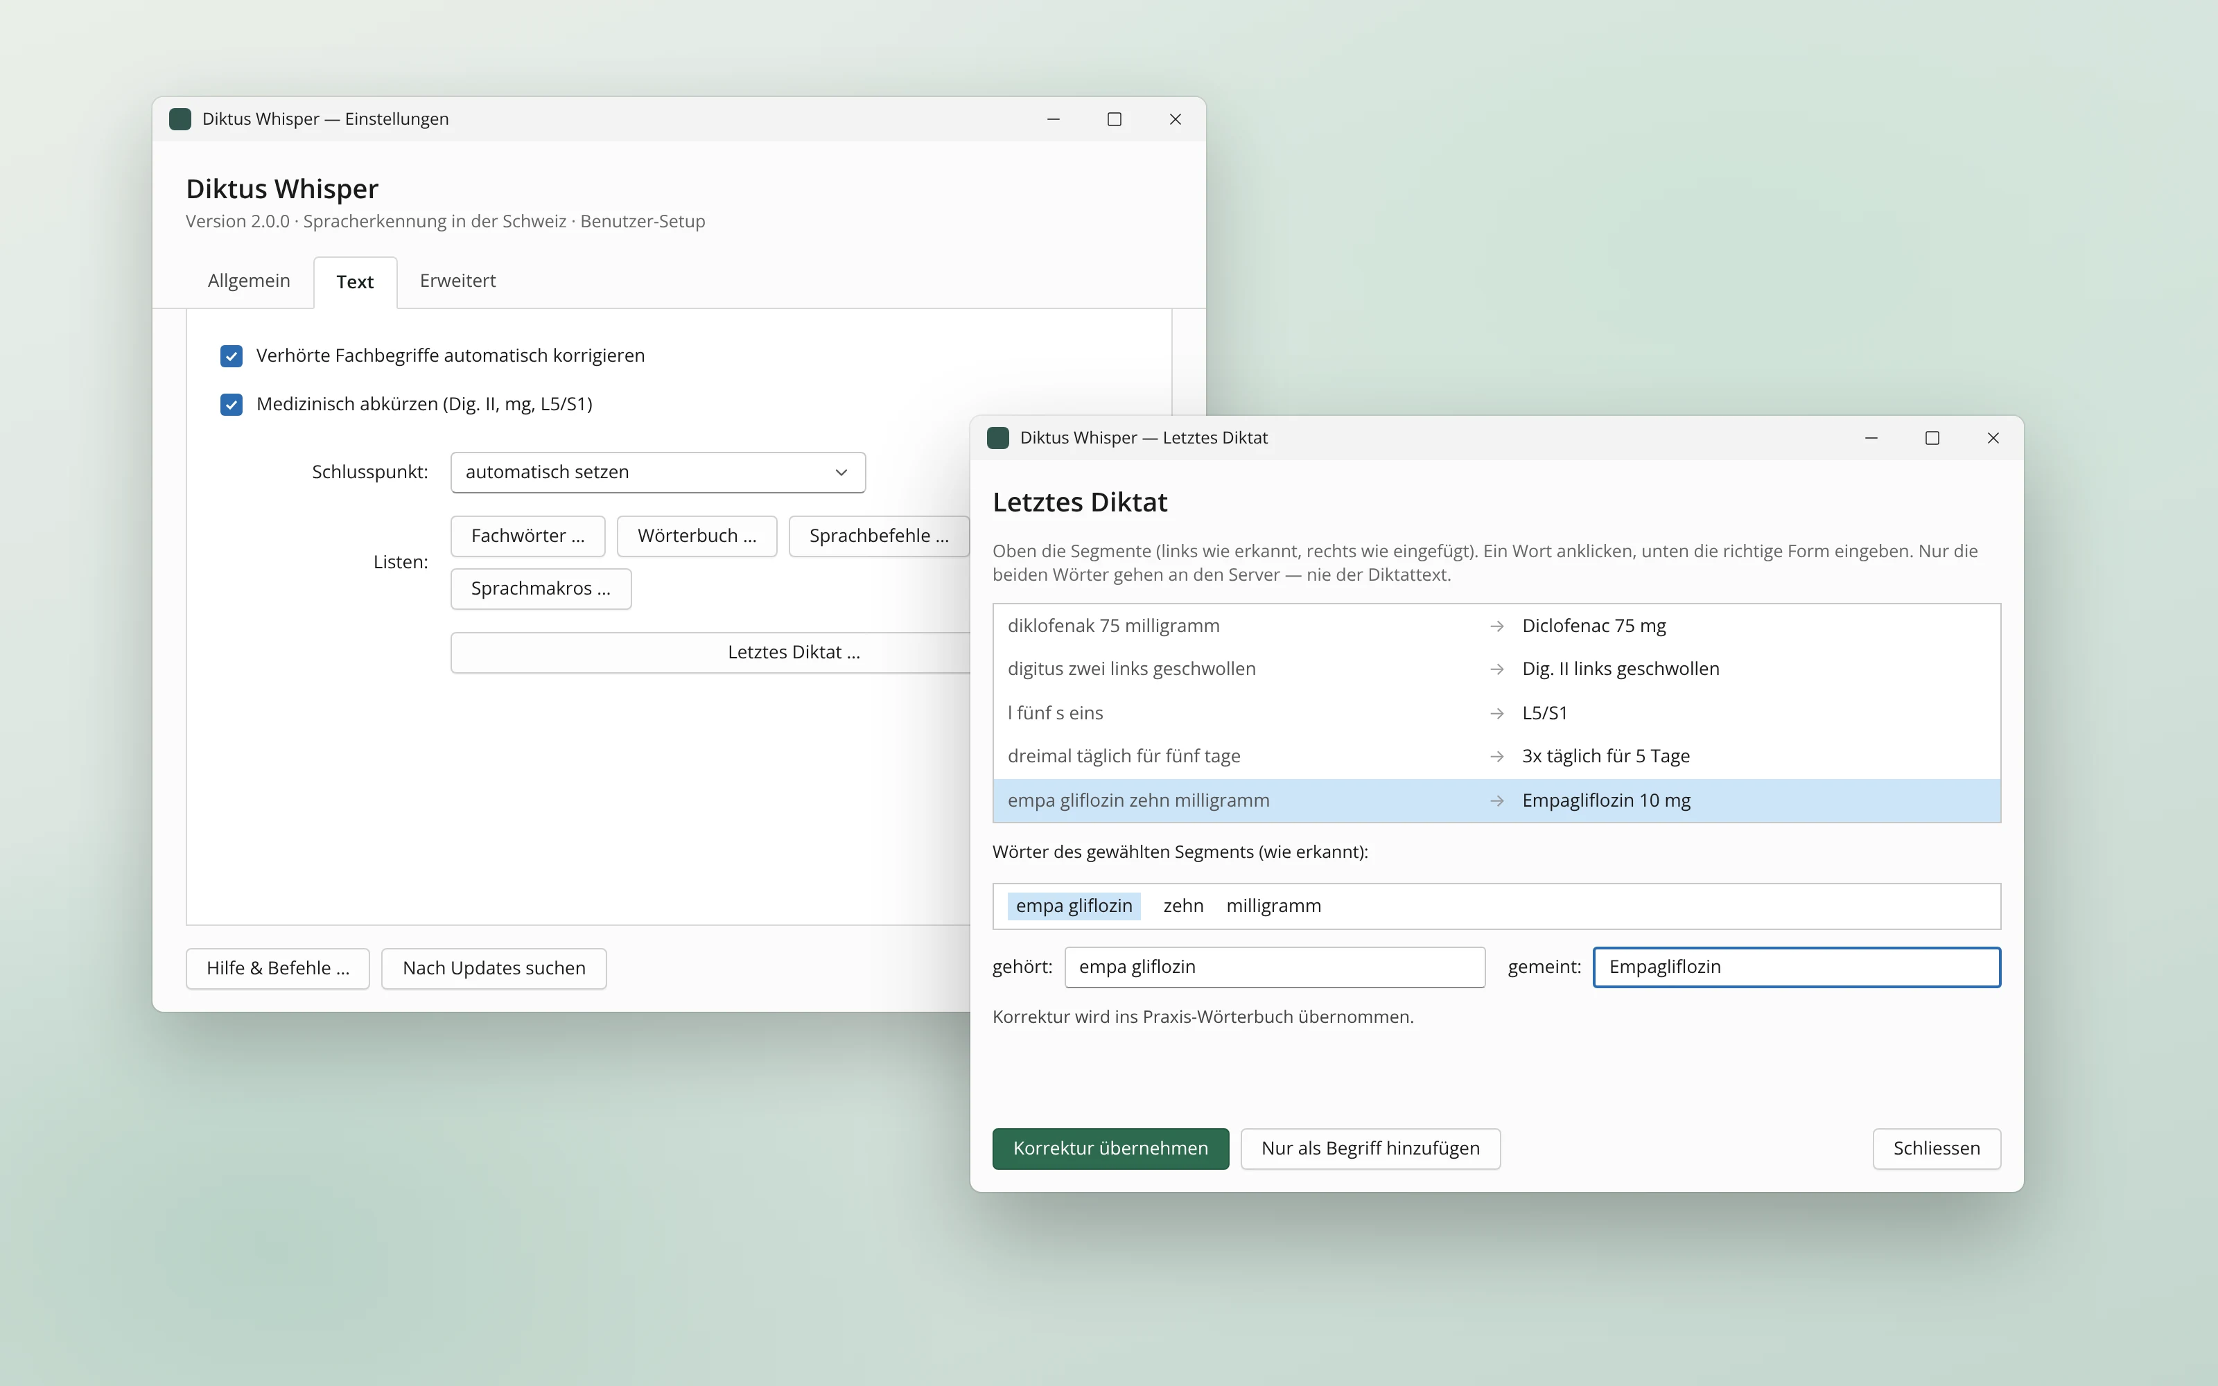2218x1386 pixels.
Task: Switch to the Allgemein tab
Action: click(x=248, y=281)
